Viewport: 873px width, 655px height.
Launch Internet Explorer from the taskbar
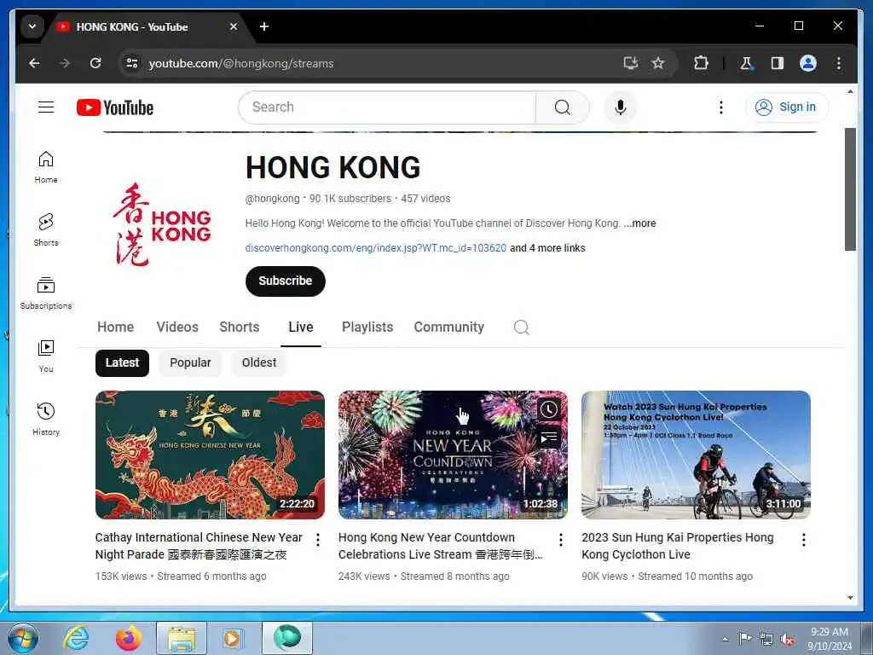pyautogui.click(x=76, y=638)
